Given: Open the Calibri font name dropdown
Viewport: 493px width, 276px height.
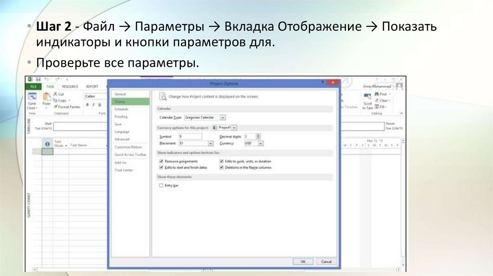Looking at the screenshot, I should tap(95, 96).
